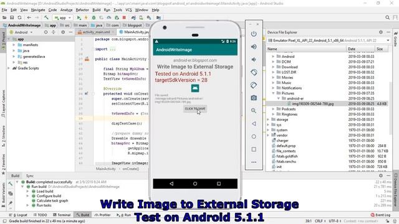
Task: Collapse the Pictures folder
Action: (273, 93)
